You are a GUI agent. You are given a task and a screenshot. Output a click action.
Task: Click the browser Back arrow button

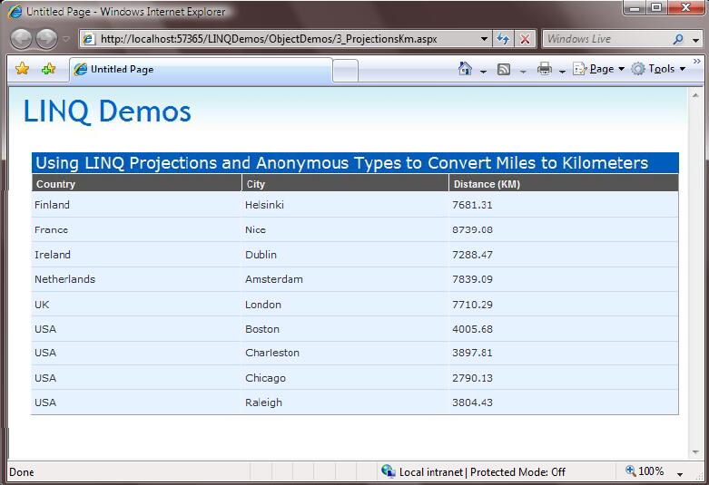[x=21, y=39]
